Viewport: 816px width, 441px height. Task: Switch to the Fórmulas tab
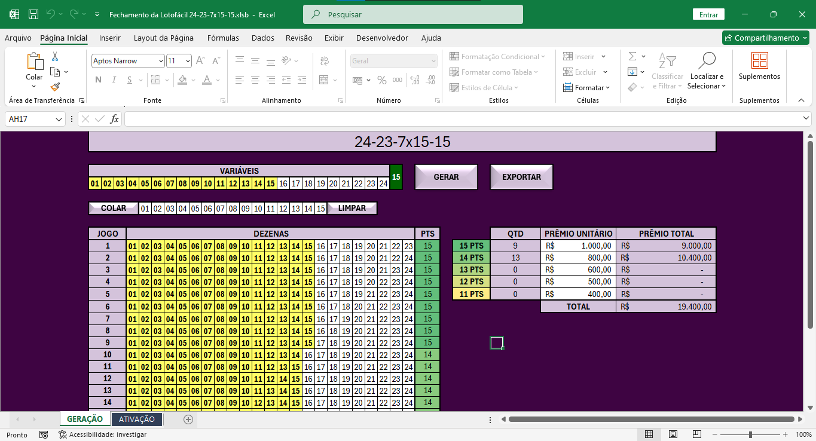pyautogui.click(x=223, y=38)
